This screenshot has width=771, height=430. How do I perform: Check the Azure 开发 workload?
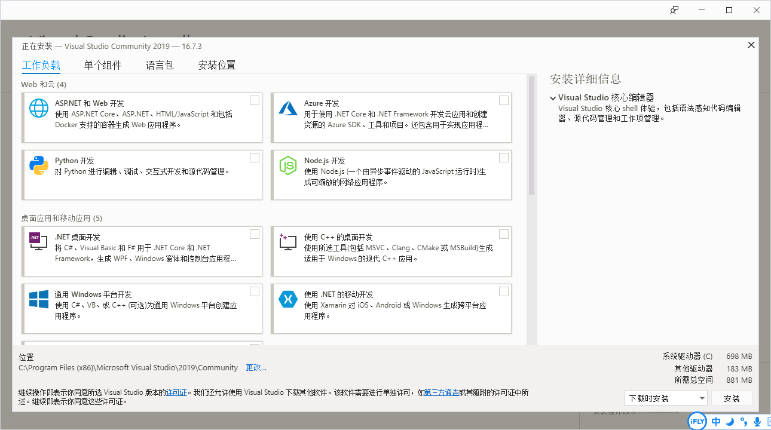[x=504, y=100]
